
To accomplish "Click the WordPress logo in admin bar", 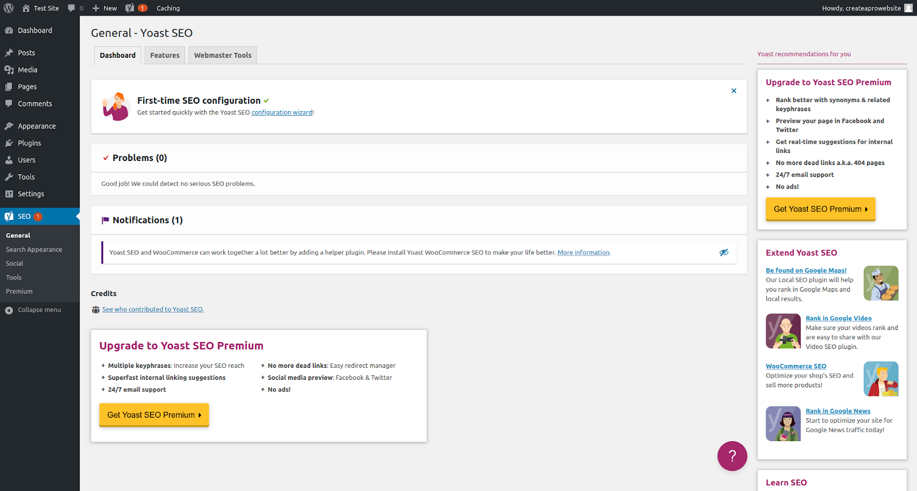I will [x=9, y=8].
